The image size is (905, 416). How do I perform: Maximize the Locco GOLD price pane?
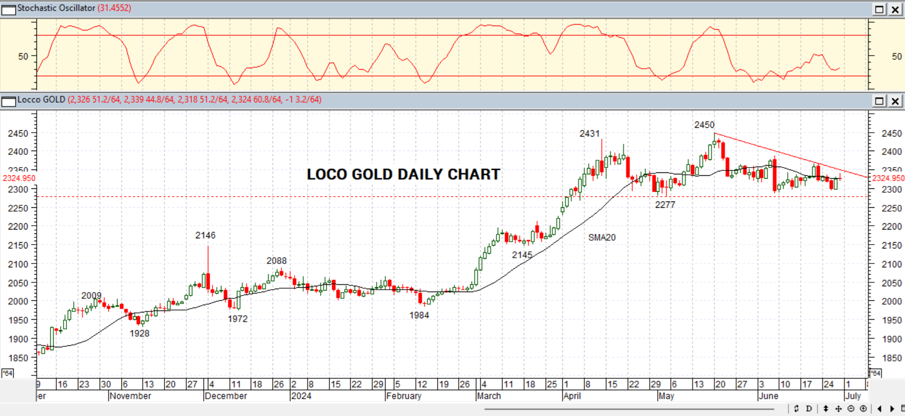(879, 101)
